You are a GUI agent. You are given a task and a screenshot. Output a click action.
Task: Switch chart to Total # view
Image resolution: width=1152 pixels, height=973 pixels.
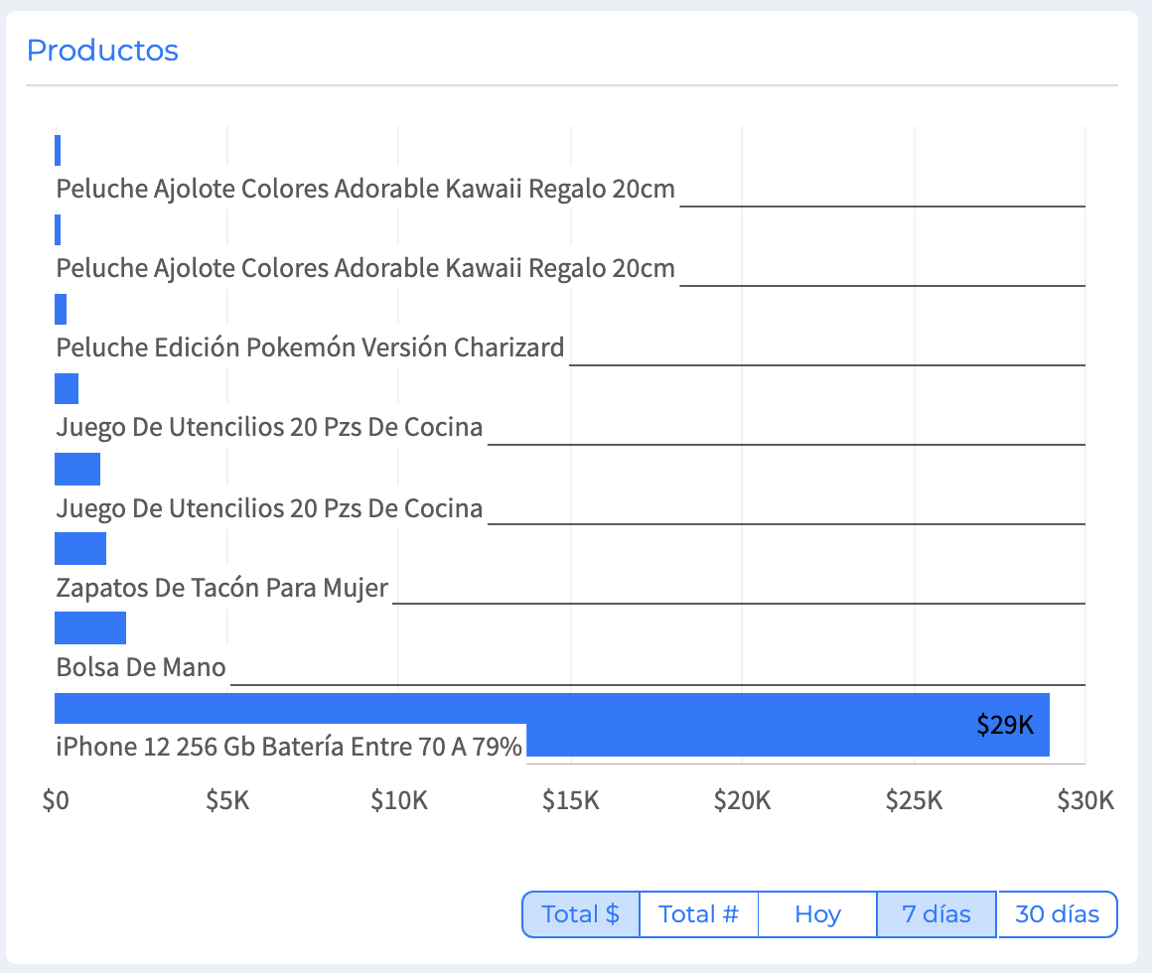tap(699, 914)
